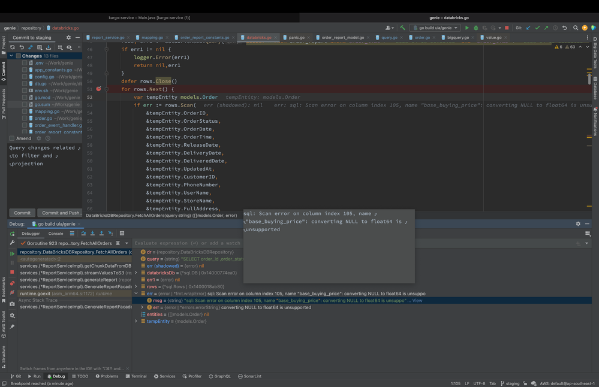Open the go build ula/genie run configuration dropdown

435,28
